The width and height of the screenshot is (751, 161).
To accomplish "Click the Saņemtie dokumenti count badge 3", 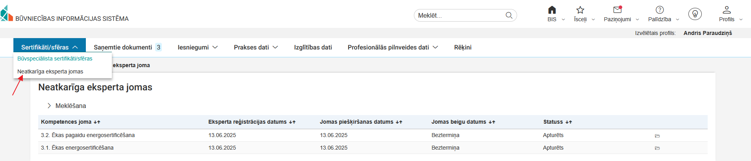I will coord(158,47).
